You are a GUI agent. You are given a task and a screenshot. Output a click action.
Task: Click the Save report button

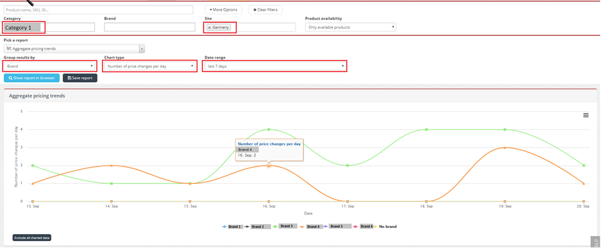[x=80, y=78]
